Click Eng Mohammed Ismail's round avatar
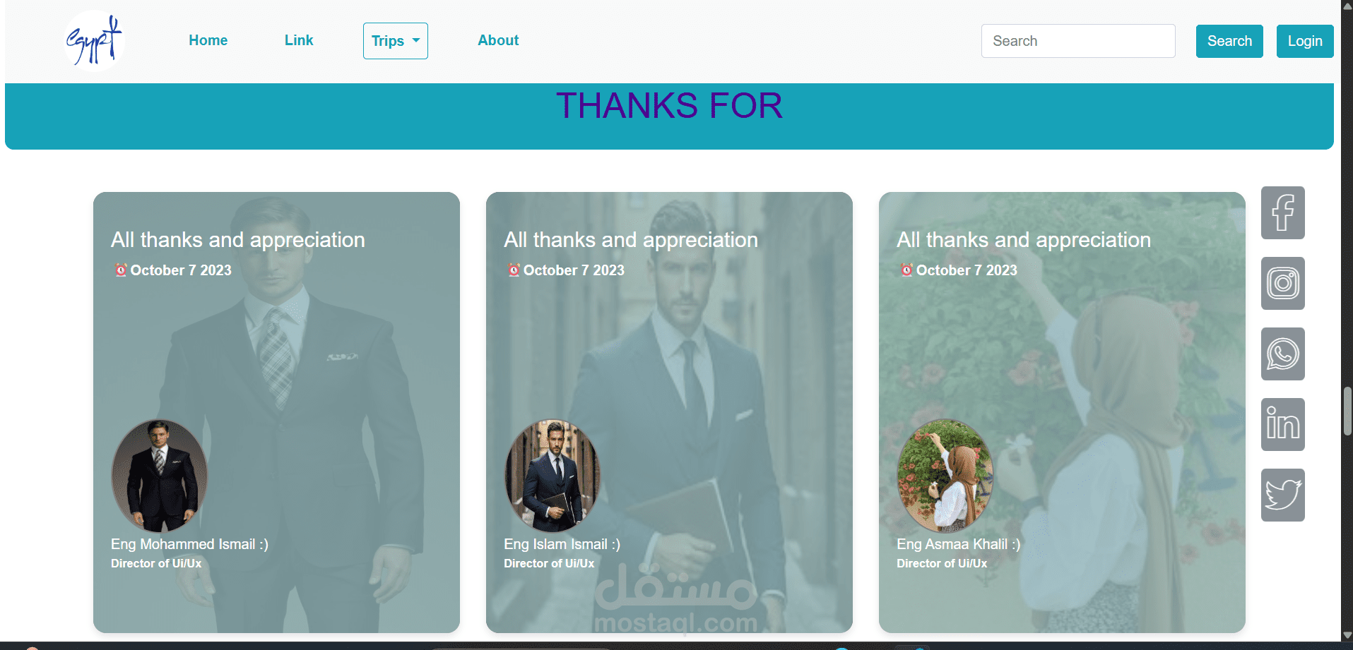 coord(159,476)
